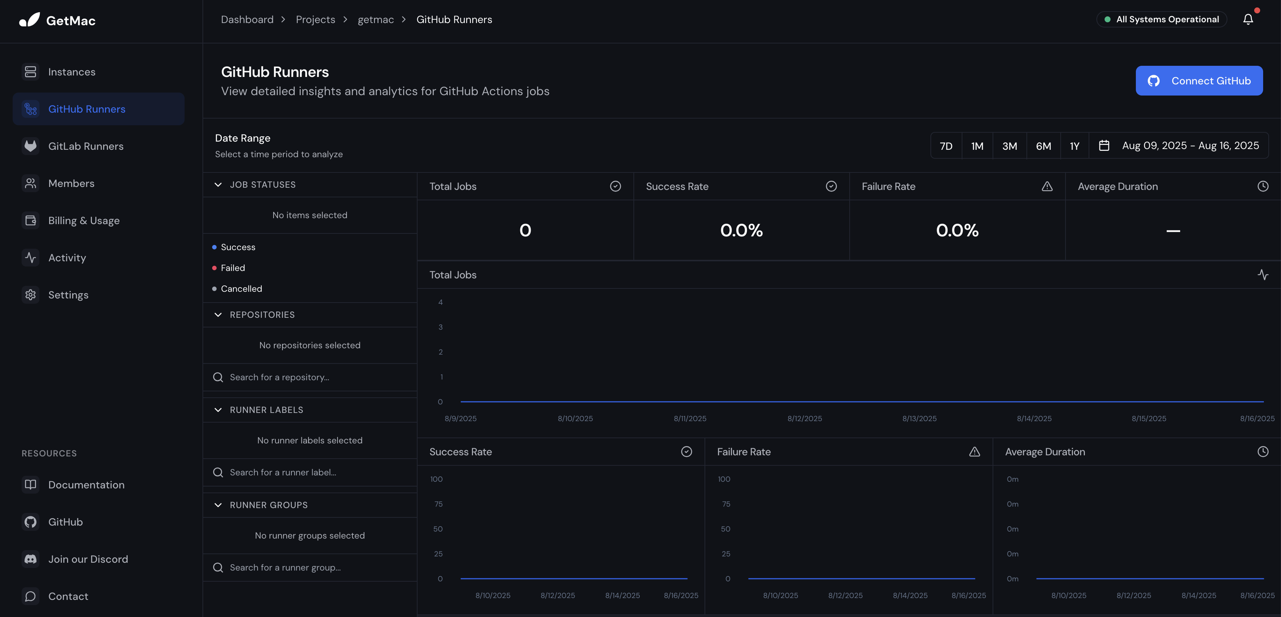
Task: Open the Instances panel icon
Action: point(31,71)
